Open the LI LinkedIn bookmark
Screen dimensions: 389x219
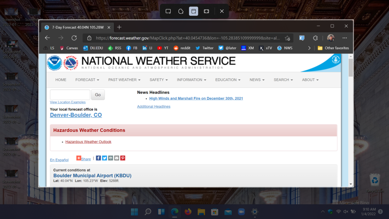pos(147,48)
